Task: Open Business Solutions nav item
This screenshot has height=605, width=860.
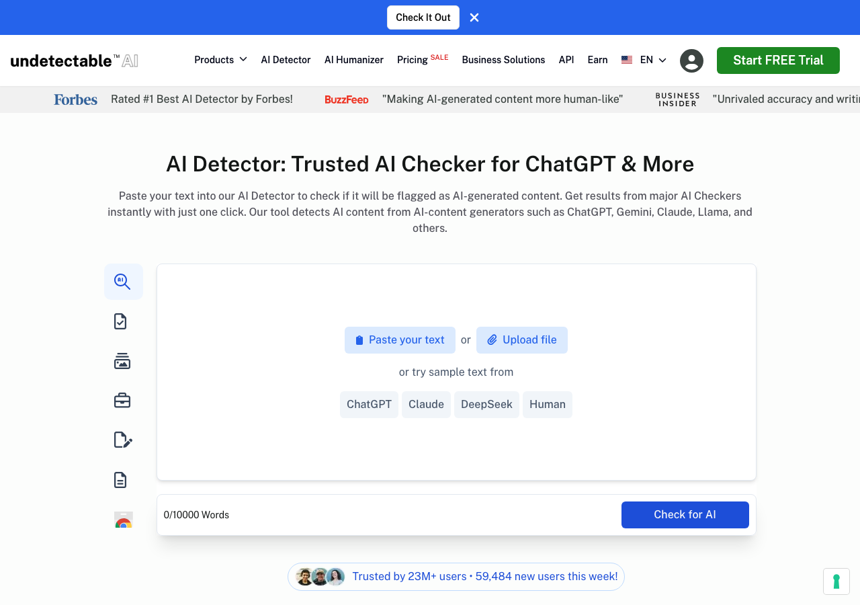Action: (x=503, y=60)
